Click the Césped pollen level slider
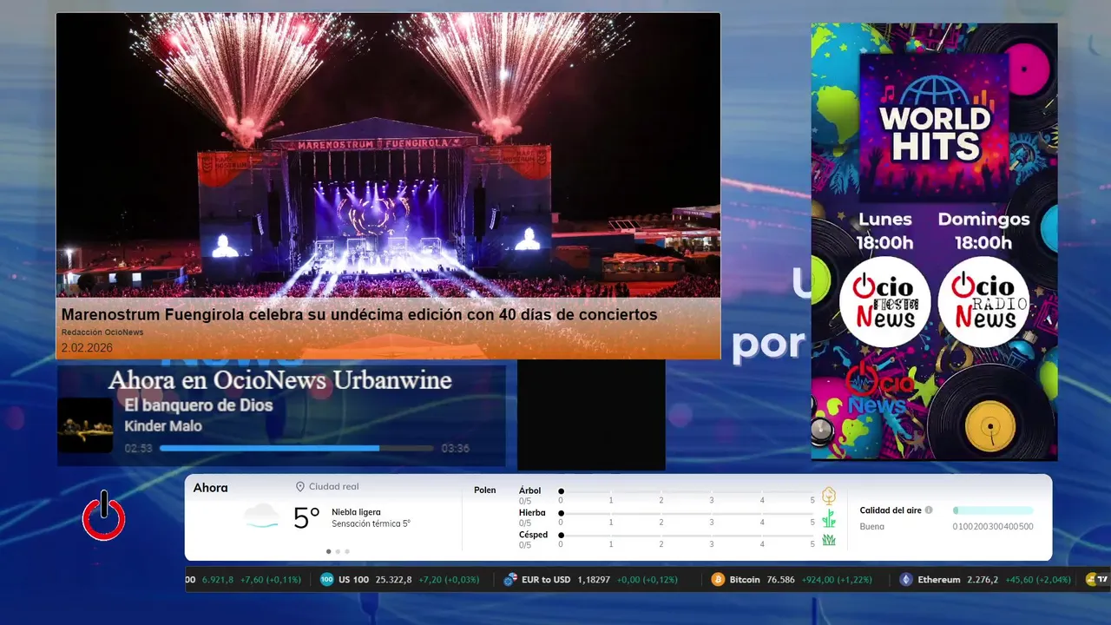1111x625 pixels. [x=687, y=535]
